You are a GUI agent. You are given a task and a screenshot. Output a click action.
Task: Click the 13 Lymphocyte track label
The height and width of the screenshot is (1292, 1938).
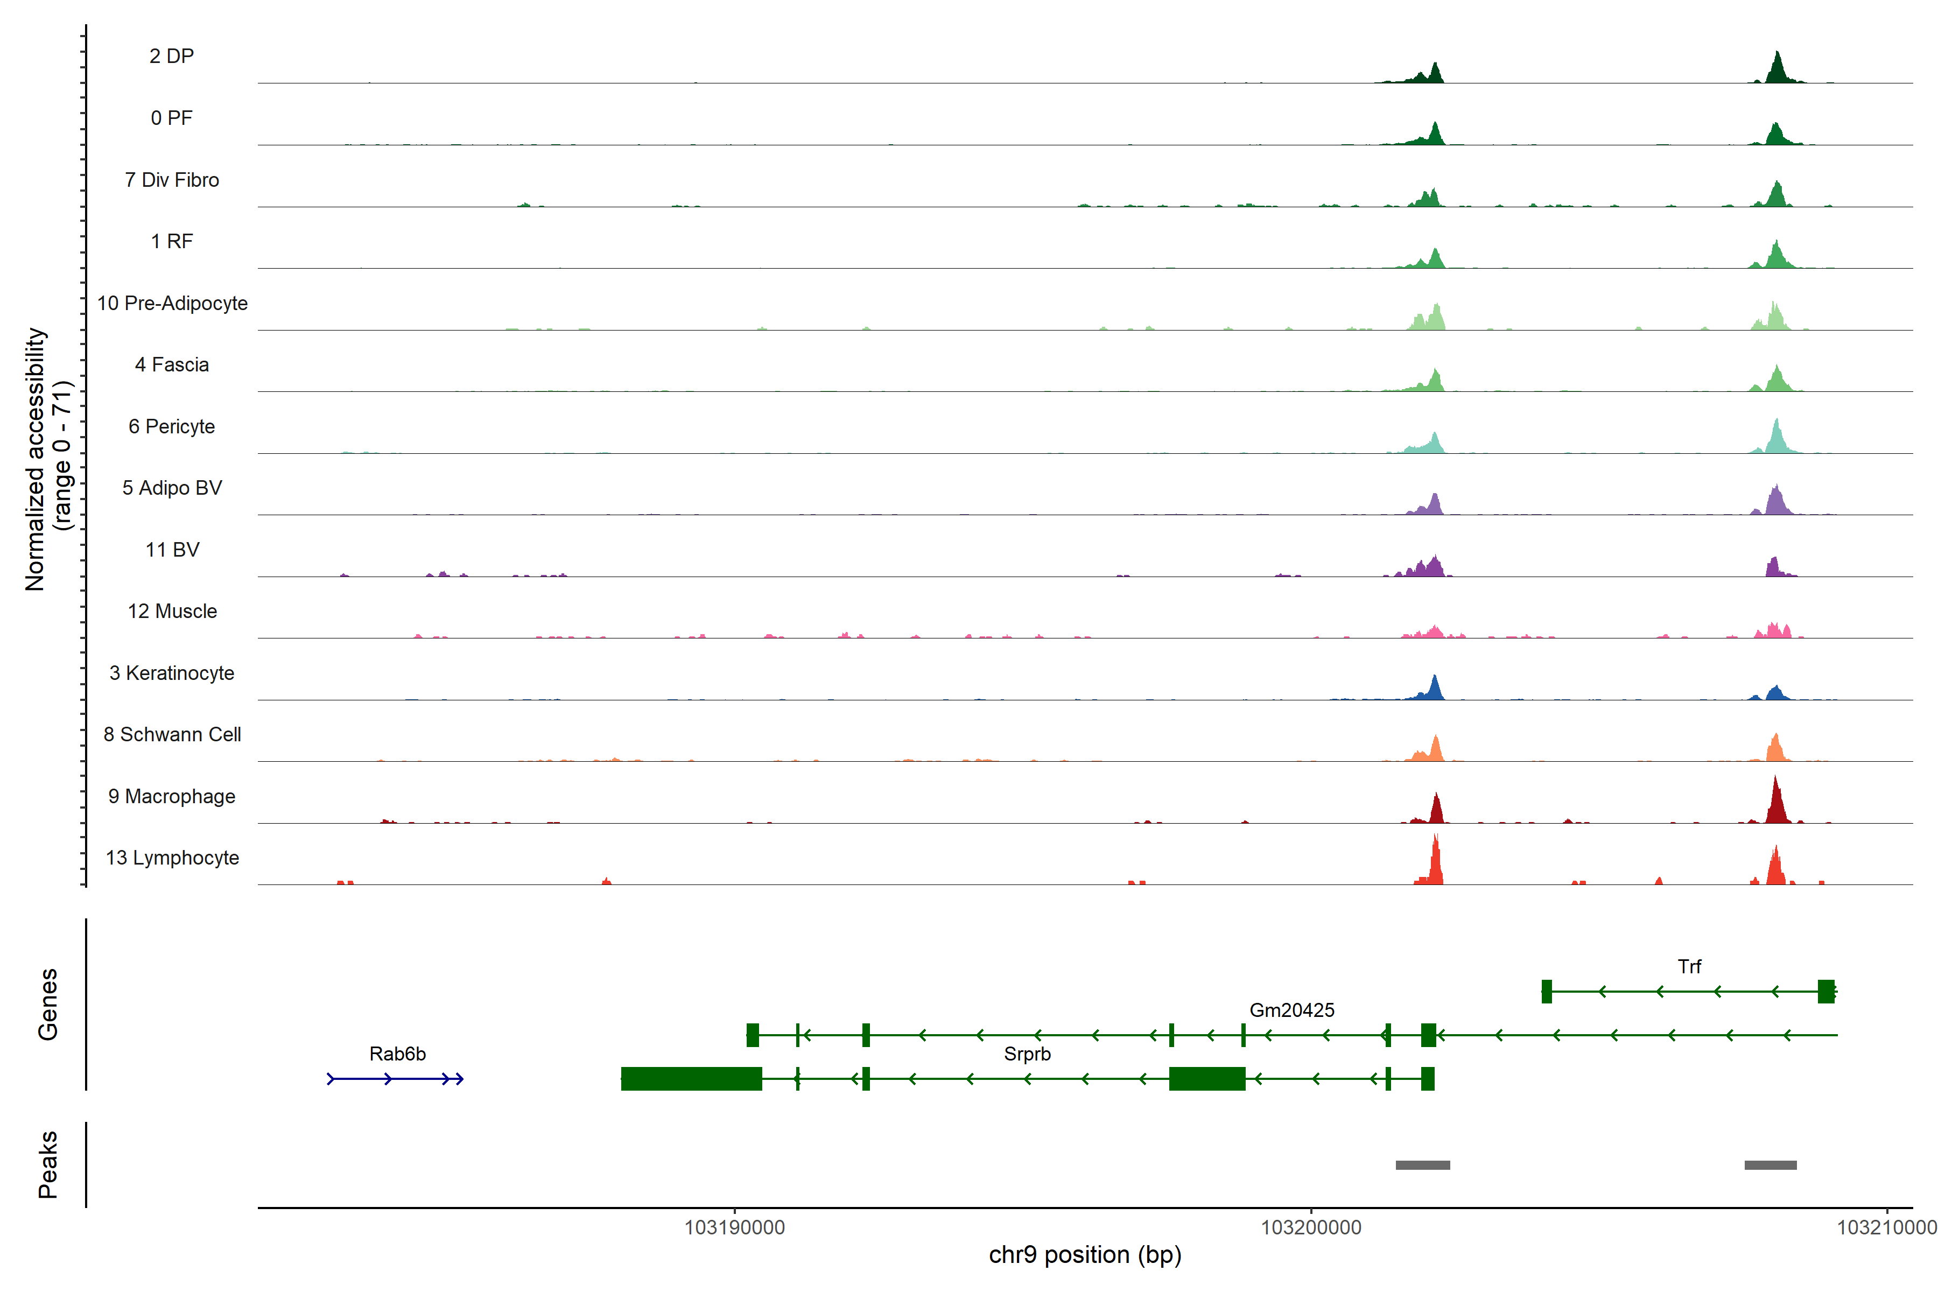coord(172,858)
